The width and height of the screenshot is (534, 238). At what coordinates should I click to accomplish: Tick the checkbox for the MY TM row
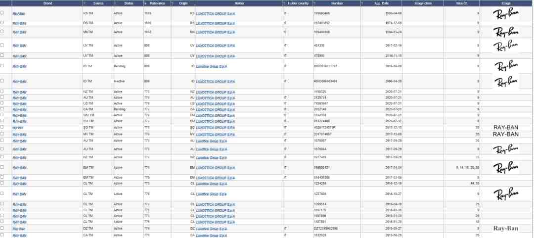point(2,133)
